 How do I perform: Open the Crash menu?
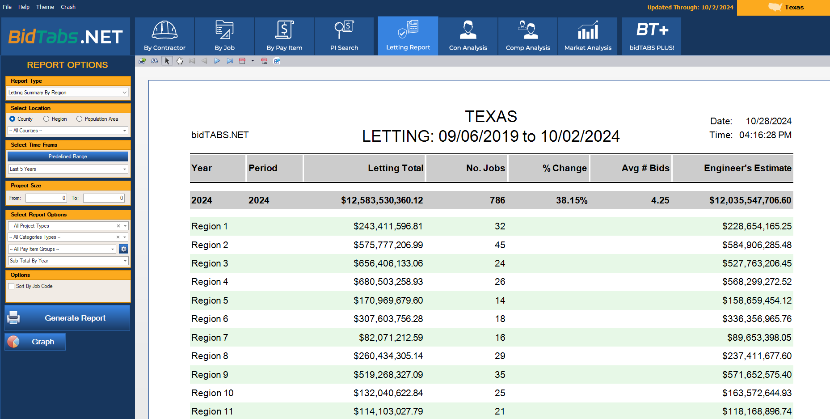pyautogui.click(x=68, y=7)
